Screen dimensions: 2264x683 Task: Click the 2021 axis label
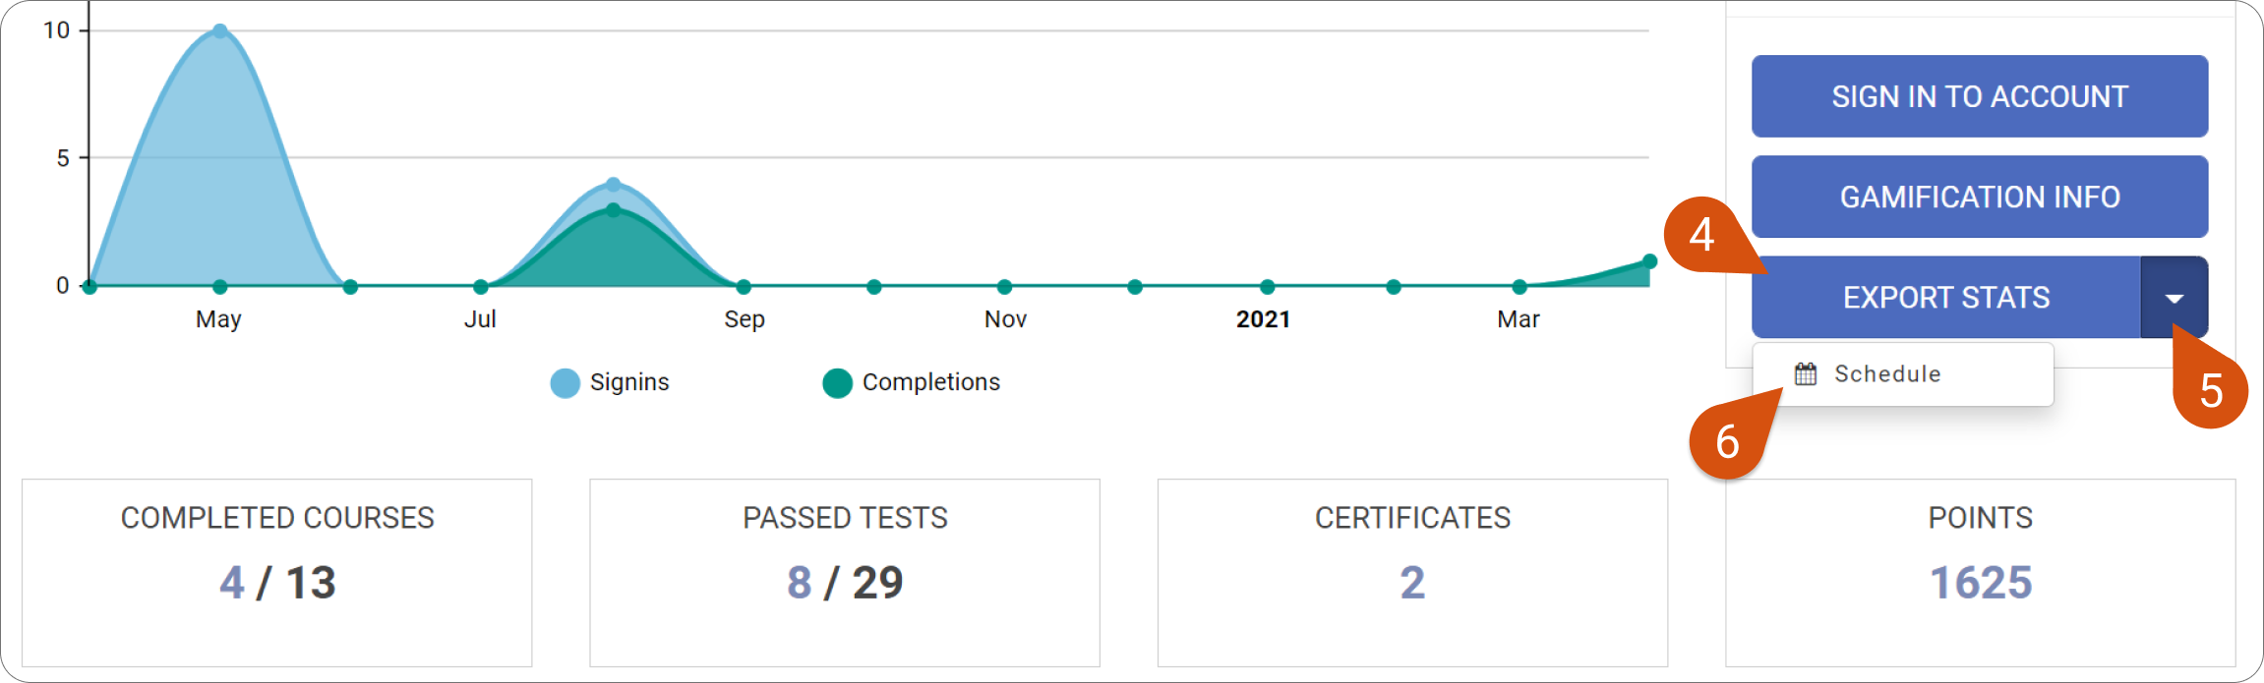[x=1264, y=319]
